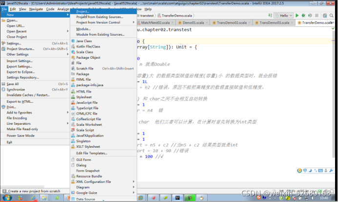The image size is (338, 202).
Task: Select Project... in New submenu
Action: pyautogui.click(x=104, y=11)
